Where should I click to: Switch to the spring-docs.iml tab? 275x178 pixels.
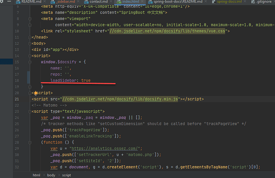click(x=230, y=2)
